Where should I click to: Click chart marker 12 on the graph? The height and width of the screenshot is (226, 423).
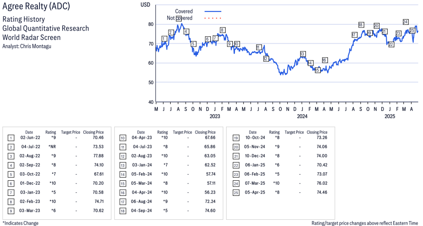[x=266, y=58]
